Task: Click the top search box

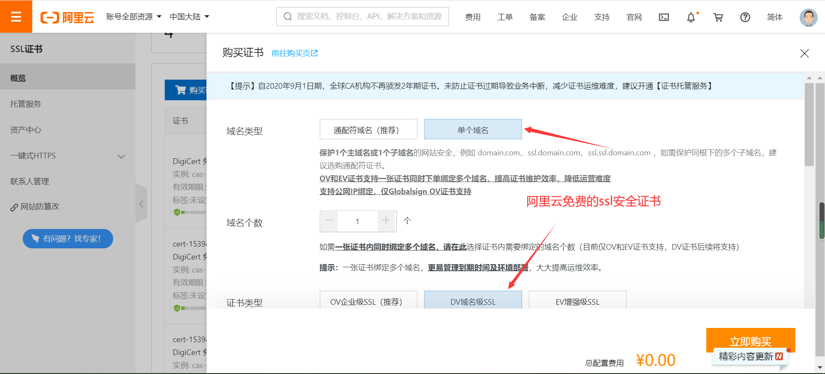Action: click(363, 16)
